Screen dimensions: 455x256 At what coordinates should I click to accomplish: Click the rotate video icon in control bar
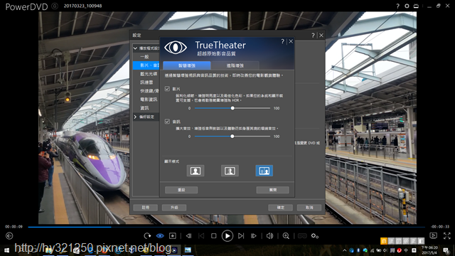coord(147,236)
